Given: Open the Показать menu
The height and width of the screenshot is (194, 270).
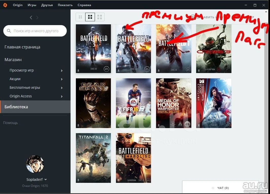Looking at the screenshot, I should [65, 5].
